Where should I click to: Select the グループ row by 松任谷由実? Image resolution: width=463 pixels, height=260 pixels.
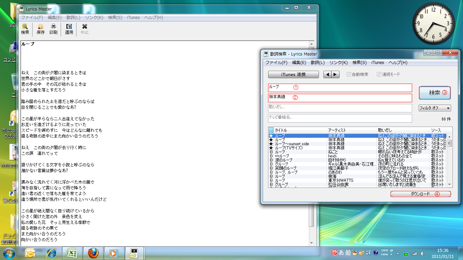(x=357, y=185)
